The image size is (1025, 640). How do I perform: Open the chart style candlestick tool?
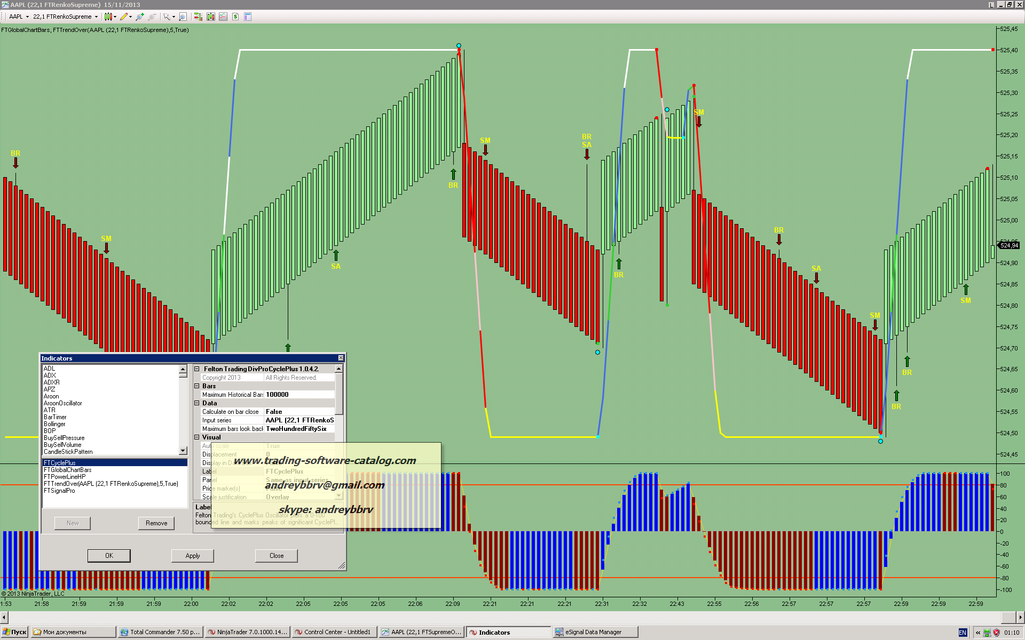[108, 17]
